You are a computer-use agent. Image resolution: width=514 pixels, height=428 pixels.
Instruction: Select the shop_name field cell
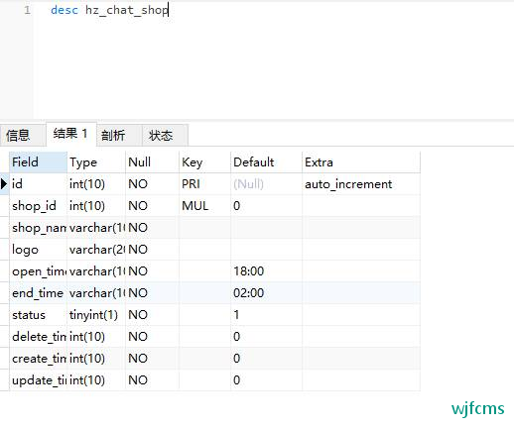click(38, 228)
